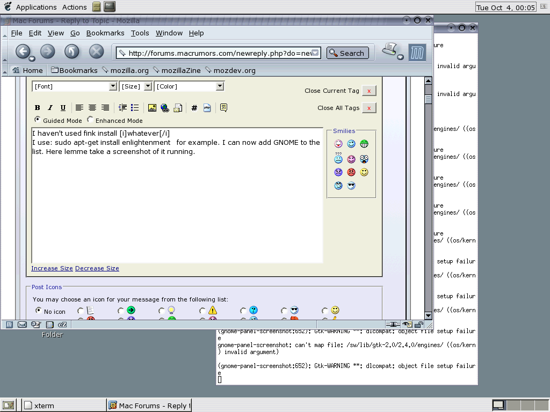Select Guided Mode radio button
Image resolution: width=550 pixels, height=412 pixels.
37,120
